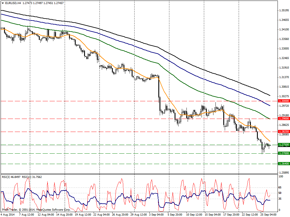Click the 4 Aug 2014 date label
Image resolution: width=290 pixels, height=217 pixels.
pos(8,215)
